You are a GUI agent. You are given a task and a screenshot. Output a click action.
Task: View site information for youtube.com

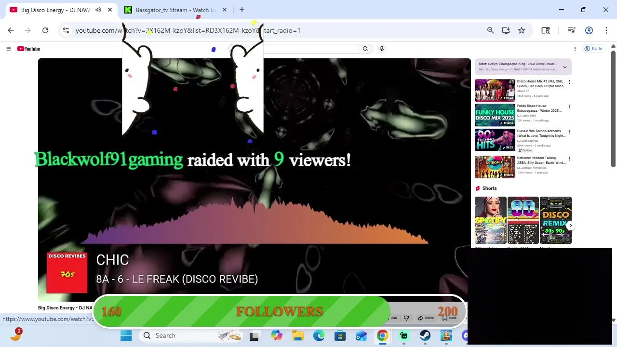coord(66,30)
